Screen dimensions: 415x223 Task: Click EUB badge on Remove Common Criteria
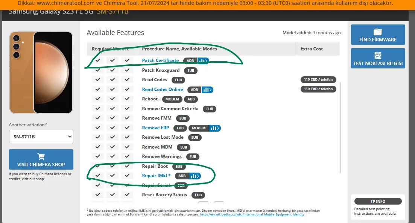(x=210, y=109)
